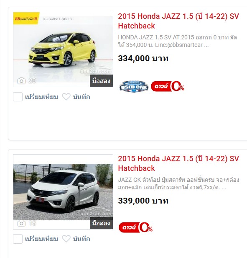Click the บันทึก save label on the second listing
The image size is (247, 258).
tap(81, 239)
